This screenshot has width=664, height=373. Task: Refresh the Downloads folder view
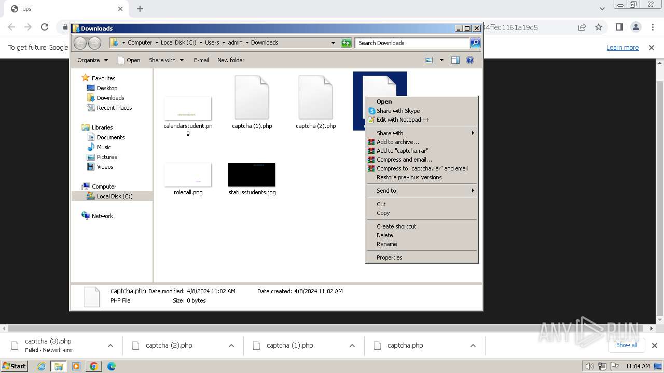346,43
